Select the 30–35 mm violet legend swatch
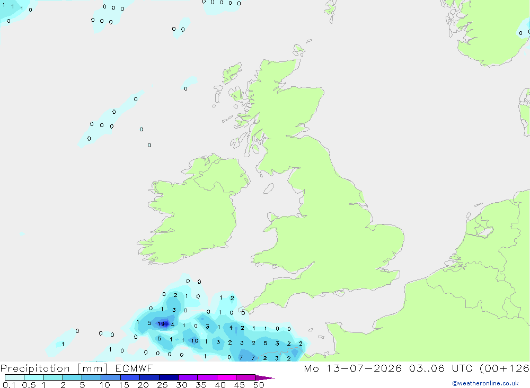 tap(188, 377)
